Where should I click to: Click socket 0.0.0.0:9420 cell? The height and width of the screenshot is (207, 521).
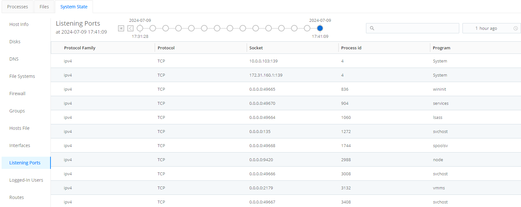[261, 160]
